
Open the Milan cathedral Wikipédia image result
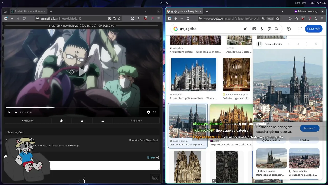(193, 75)
